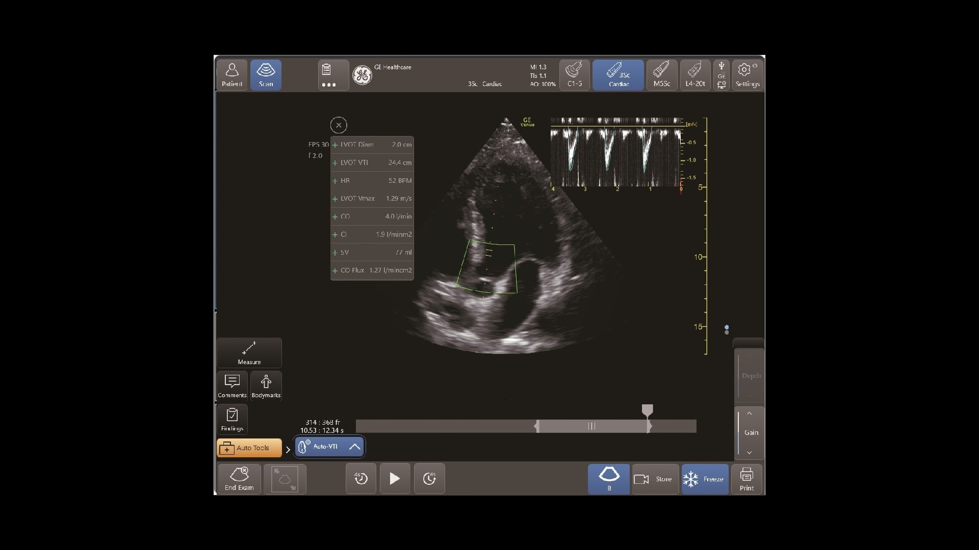The image size is (979, 550).
Task: Open the worksheet clipboard menu with three dots
Action: [333, 75]
